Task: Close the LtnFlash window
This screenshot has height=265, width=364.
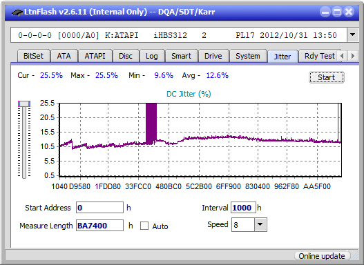Action: tap(349, 12)
